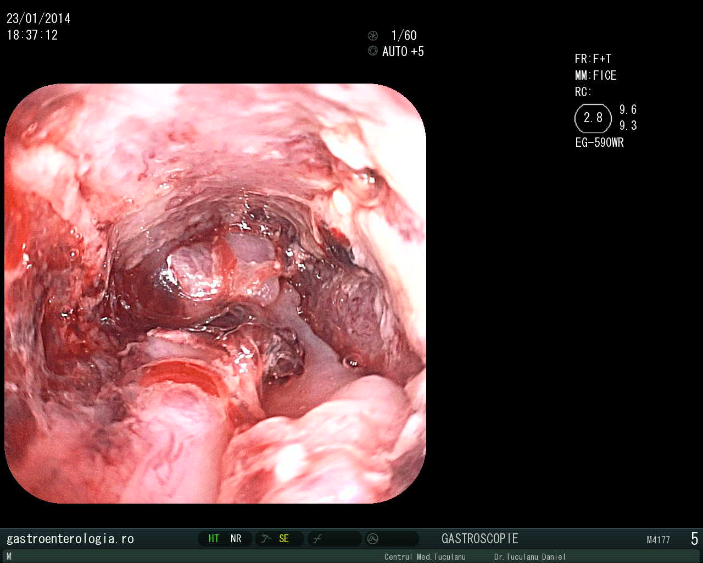
Task: Click the M gender label in bottom bar
Action: (9, 557)
